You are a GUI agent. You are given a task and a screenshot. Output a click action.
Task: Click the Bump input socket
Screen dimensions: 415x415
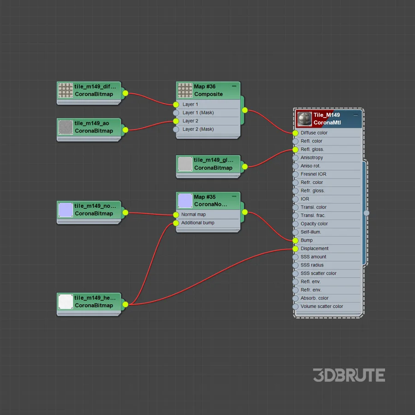point(296,240)
